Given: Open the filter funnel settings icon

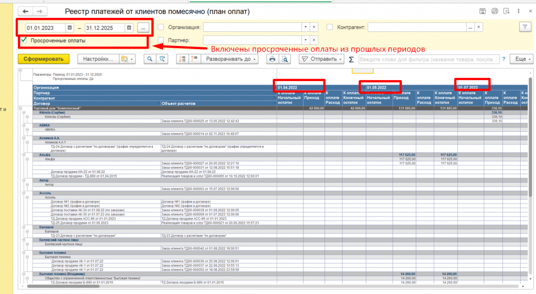Looking at the screenshot, I should point(524,27).
